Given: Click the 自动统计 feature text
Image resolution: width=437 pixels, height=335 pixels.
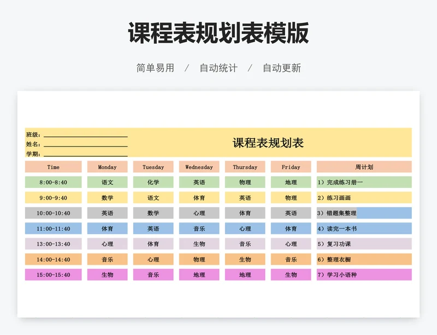Looking at the screenshot, I should 218,68.
